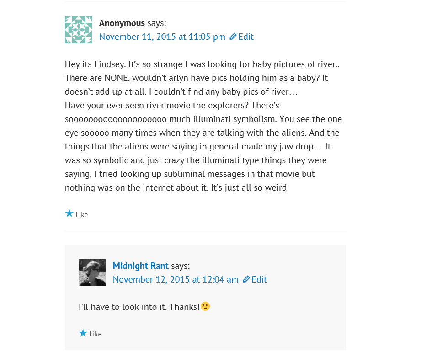
Task: Click the sentence 'It's just all so weird'
Action: pyautogui.click(x=249, y=187)
